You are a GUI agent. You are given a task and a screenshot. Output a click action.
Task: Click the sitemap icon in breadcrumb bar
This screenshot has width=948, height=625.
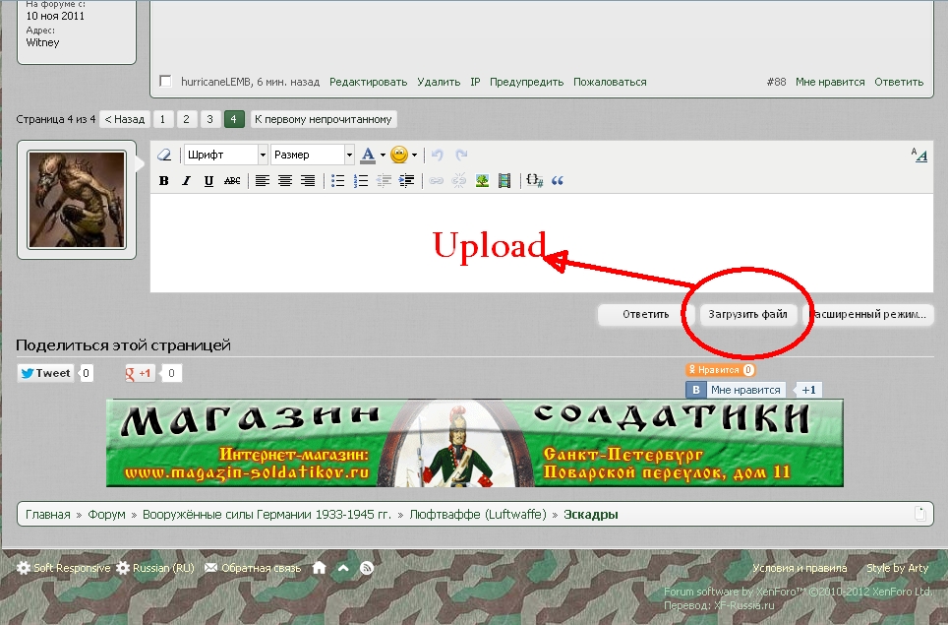920,515
